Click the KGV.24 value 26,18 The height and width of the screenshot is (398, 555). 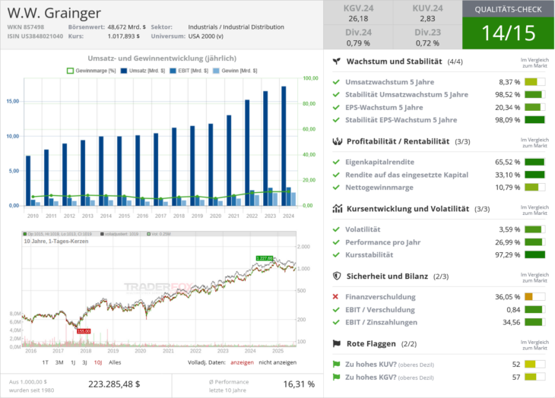click(x=358, y=18)
